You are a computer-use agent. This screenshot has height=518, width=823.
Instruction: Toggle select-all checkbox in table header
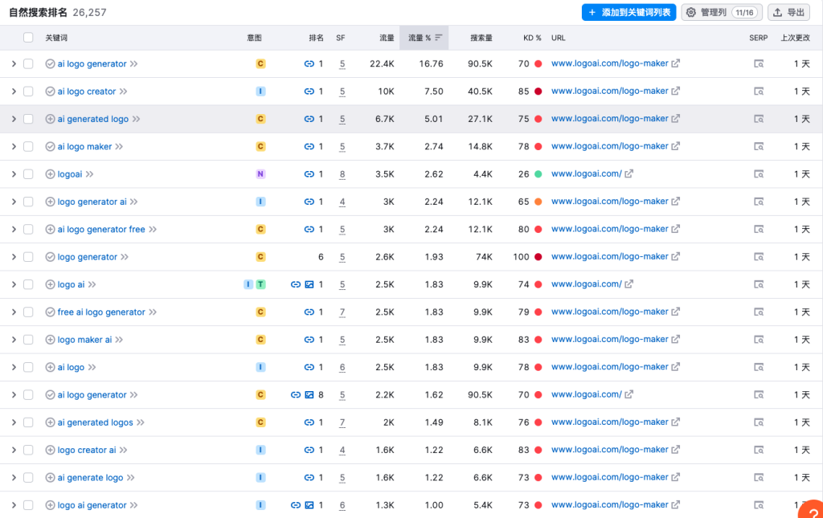click(28, 37)
